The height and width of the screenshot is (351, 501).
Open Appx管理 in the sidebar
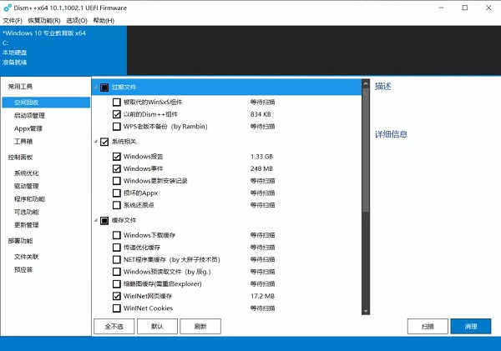(28, 128)
